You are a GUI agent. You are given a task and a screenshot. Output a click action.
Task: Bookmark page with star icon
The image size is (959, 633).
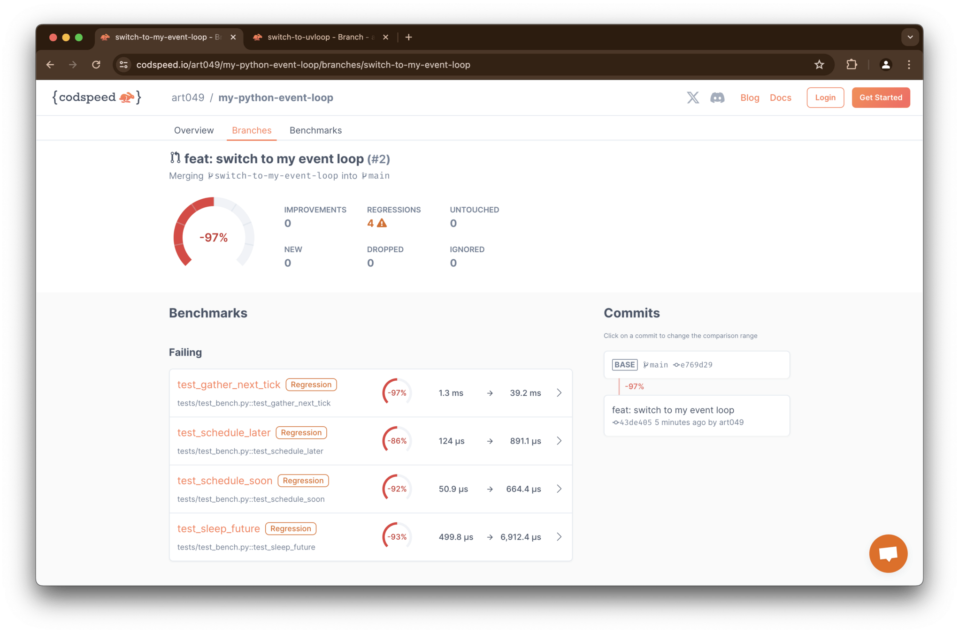click(819, 65)
